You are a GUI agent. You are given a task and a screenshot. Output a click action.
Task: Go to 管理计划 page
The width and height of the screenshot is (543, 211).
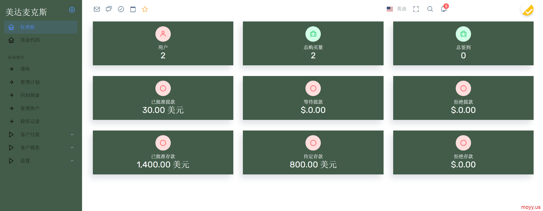41,82
